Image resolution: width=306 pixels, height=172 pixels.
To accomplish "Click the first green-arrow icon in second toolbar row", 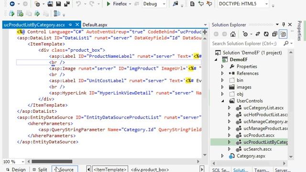I will 11,14.
